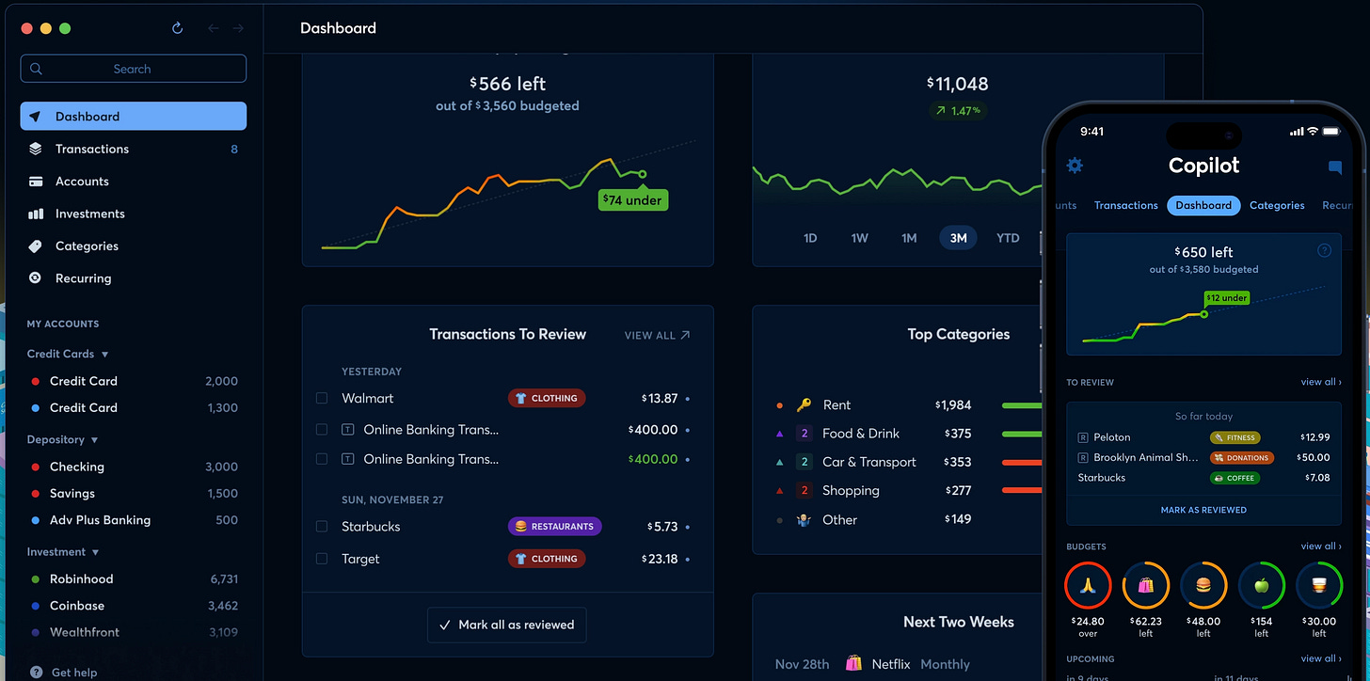
Task: Open VIEW ALL in Transactions To Review
Action: click(x=657, y=335)
